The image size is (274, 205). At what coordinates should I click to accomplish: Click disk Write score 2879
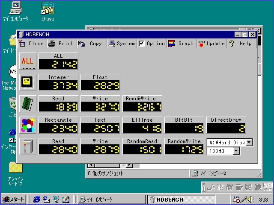coord(100,149)
